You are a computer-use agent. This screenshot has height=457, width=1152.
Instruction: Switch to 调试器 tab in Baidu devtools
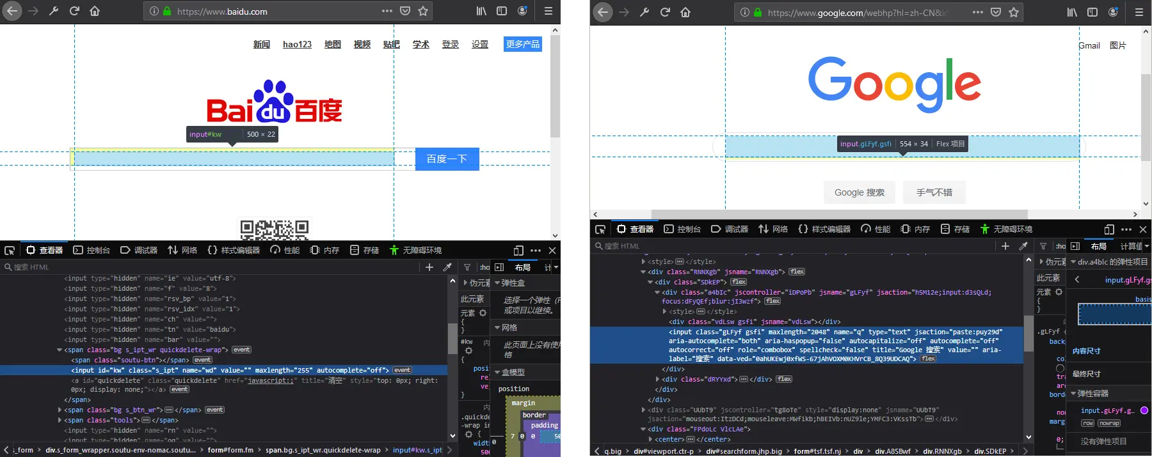click(139, 251)
